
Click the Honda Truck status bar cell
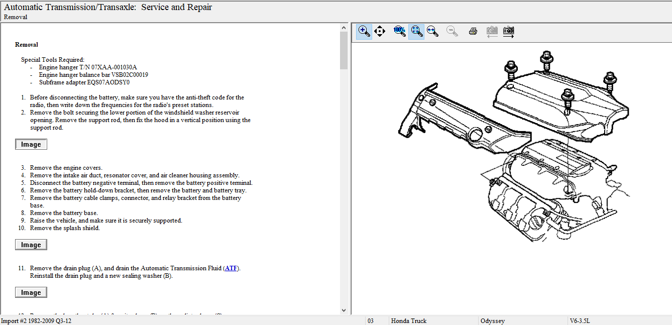(x=433, y=321)
